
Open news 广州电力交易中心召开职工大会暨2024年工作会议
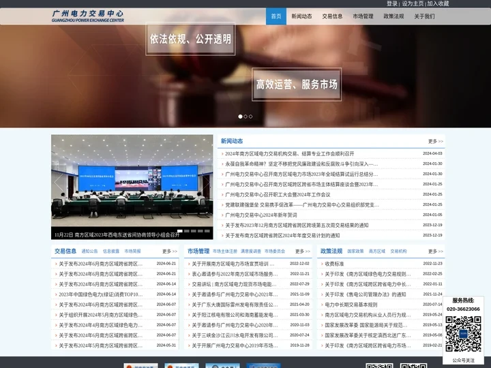278,195
